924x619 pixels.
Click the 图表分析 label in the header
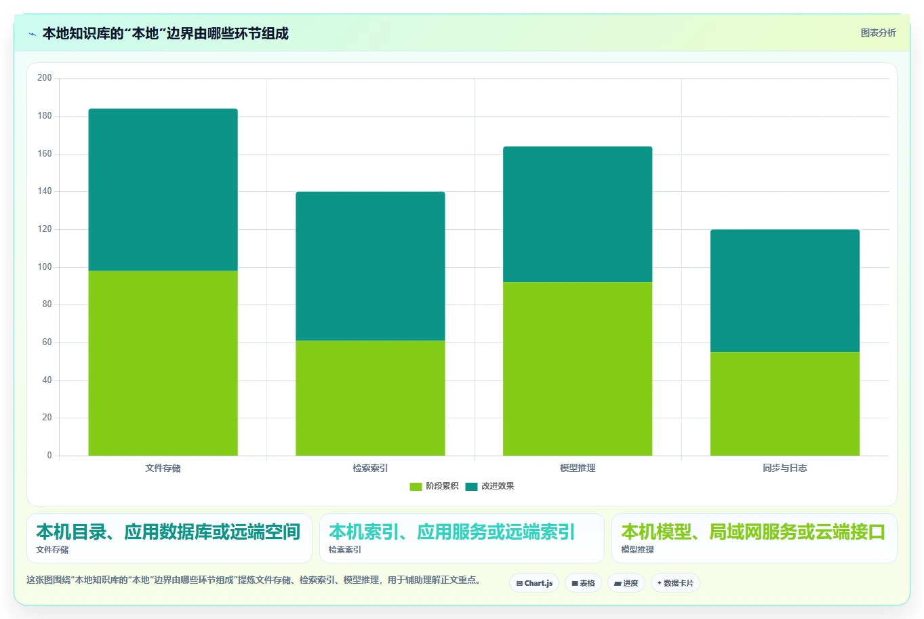878,33
